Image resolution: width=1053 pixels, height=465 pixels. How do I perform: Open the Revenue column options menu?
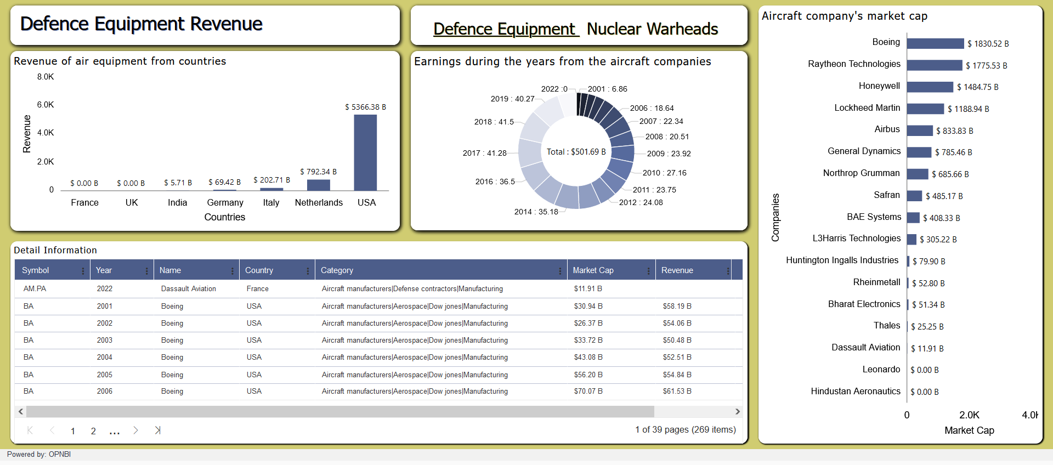tap(728, 271)
